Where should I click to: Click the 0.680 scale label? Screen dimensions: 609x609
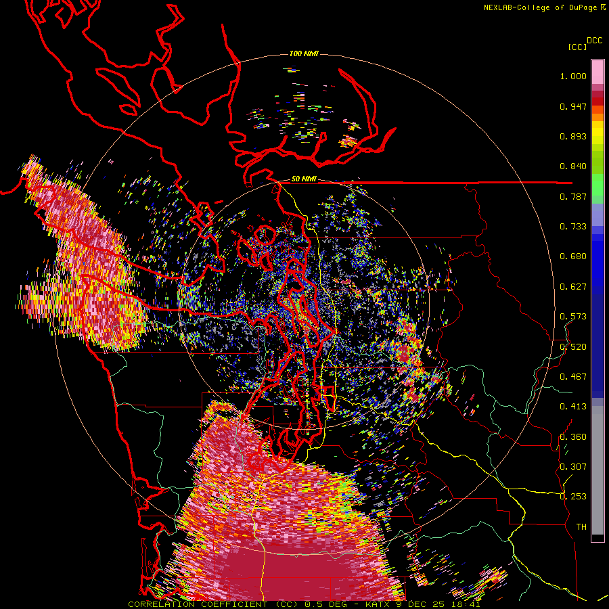click(573, 256)
